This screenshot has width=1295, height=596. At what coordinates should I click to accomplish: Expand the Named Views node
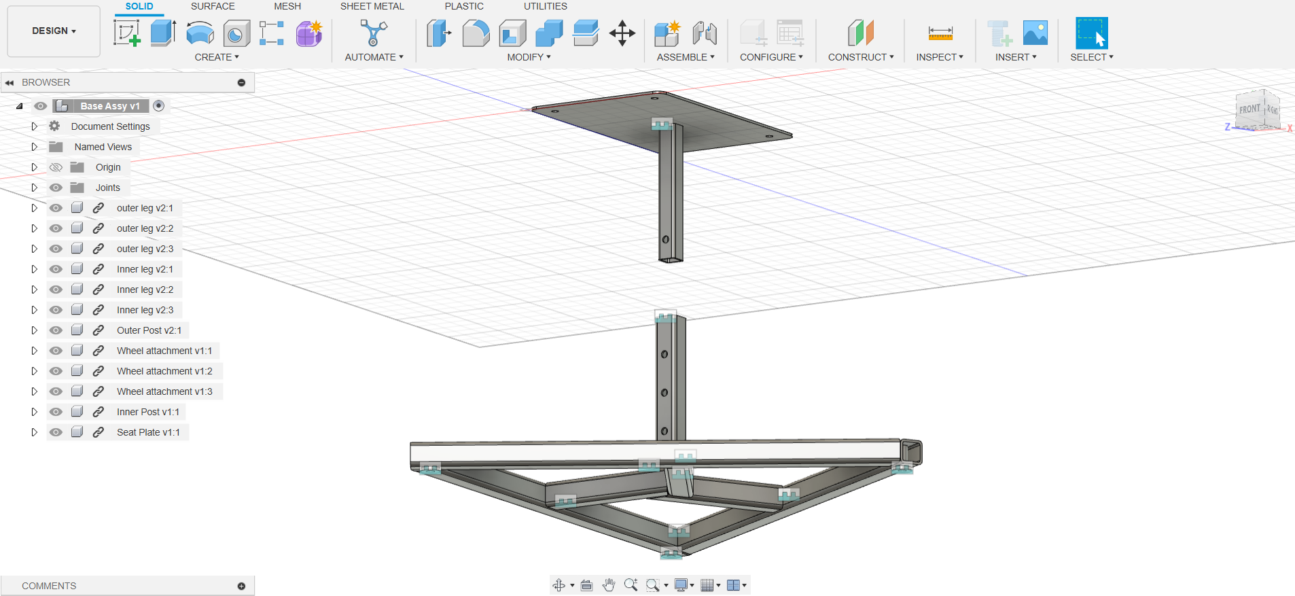[34, 147]
